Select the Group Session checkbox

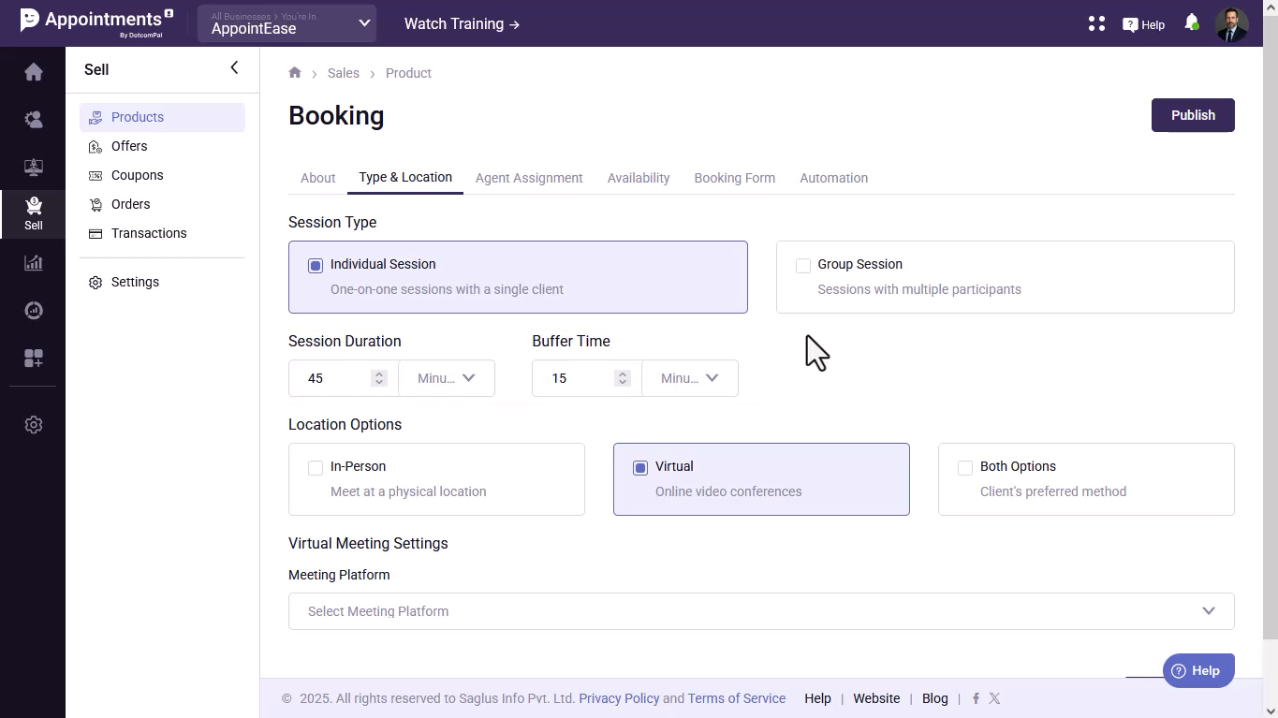coord(803,266)
